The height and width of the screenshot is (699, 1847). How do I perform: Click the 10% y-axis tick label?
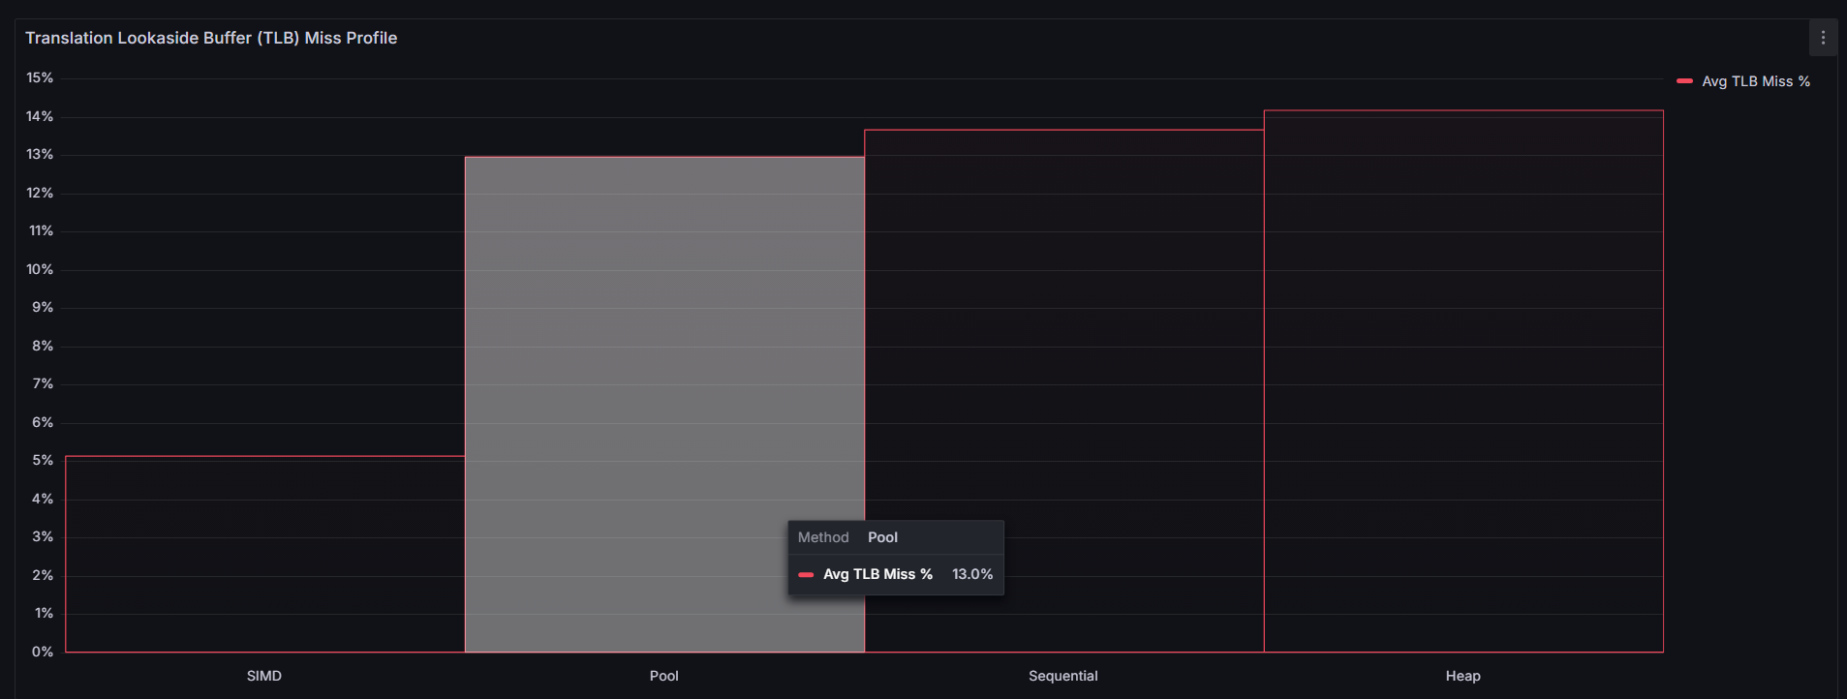coord(40,269)
